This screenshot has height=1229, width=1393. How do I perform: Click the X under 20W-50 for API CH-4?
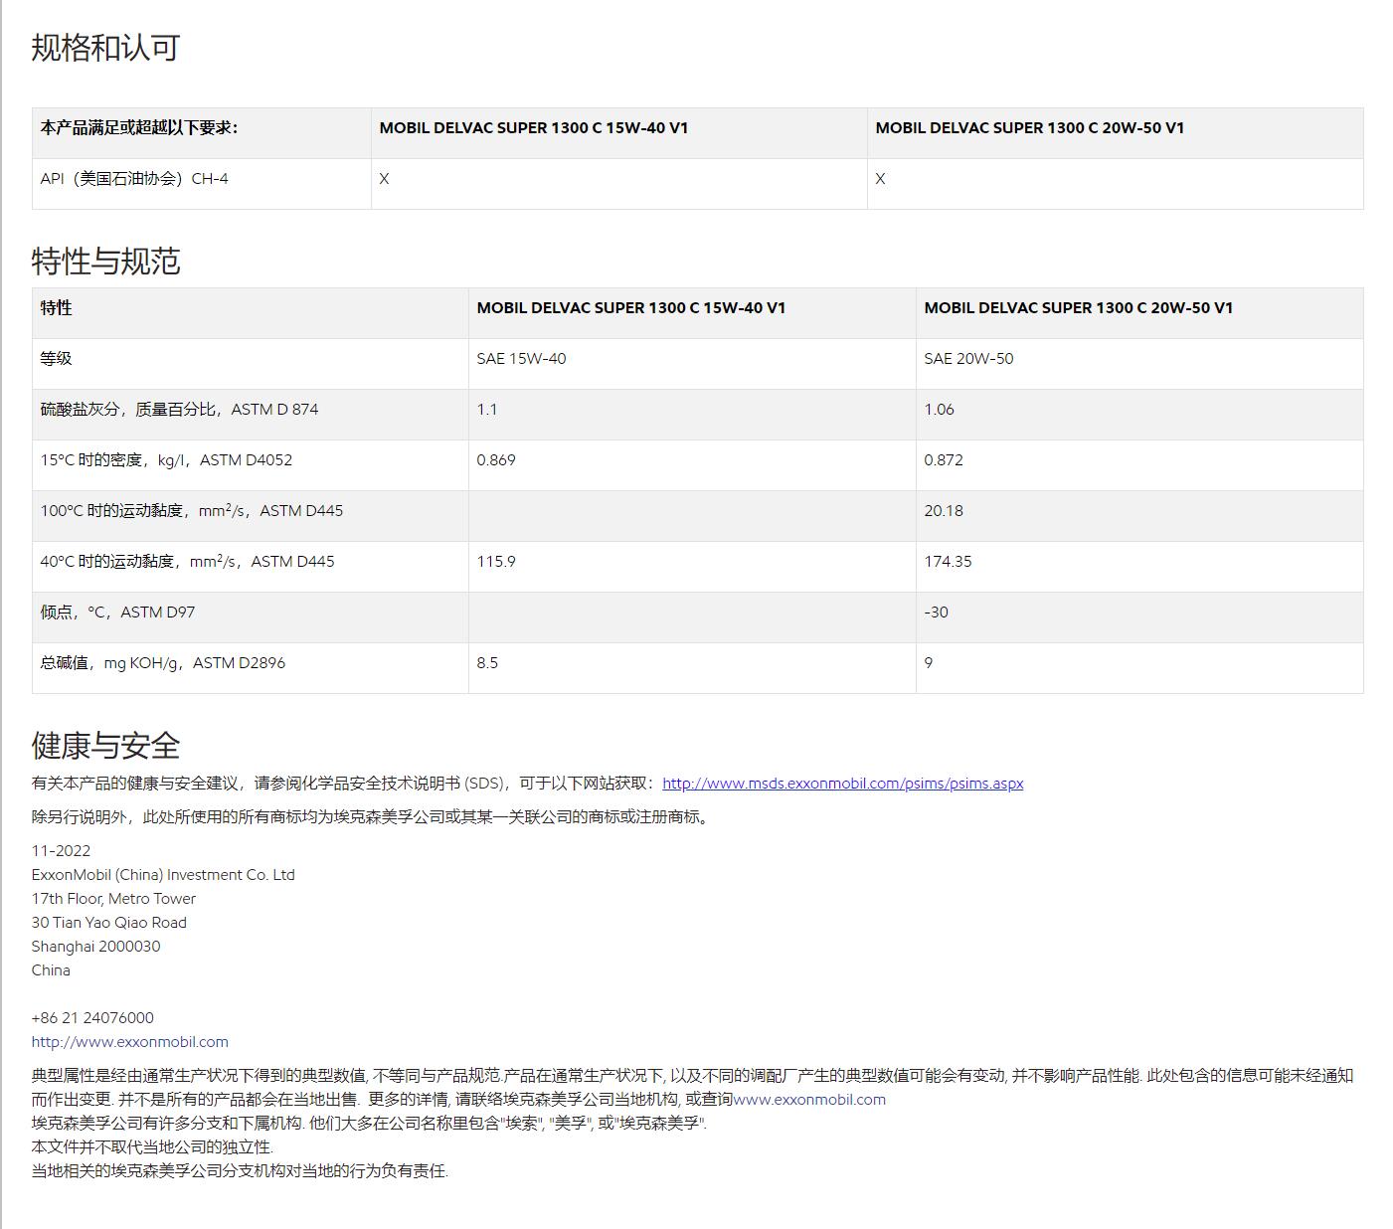[x=881, y=179]
